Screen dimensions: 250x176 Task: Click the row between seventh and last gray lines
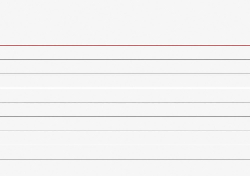[x=125, y=152]
